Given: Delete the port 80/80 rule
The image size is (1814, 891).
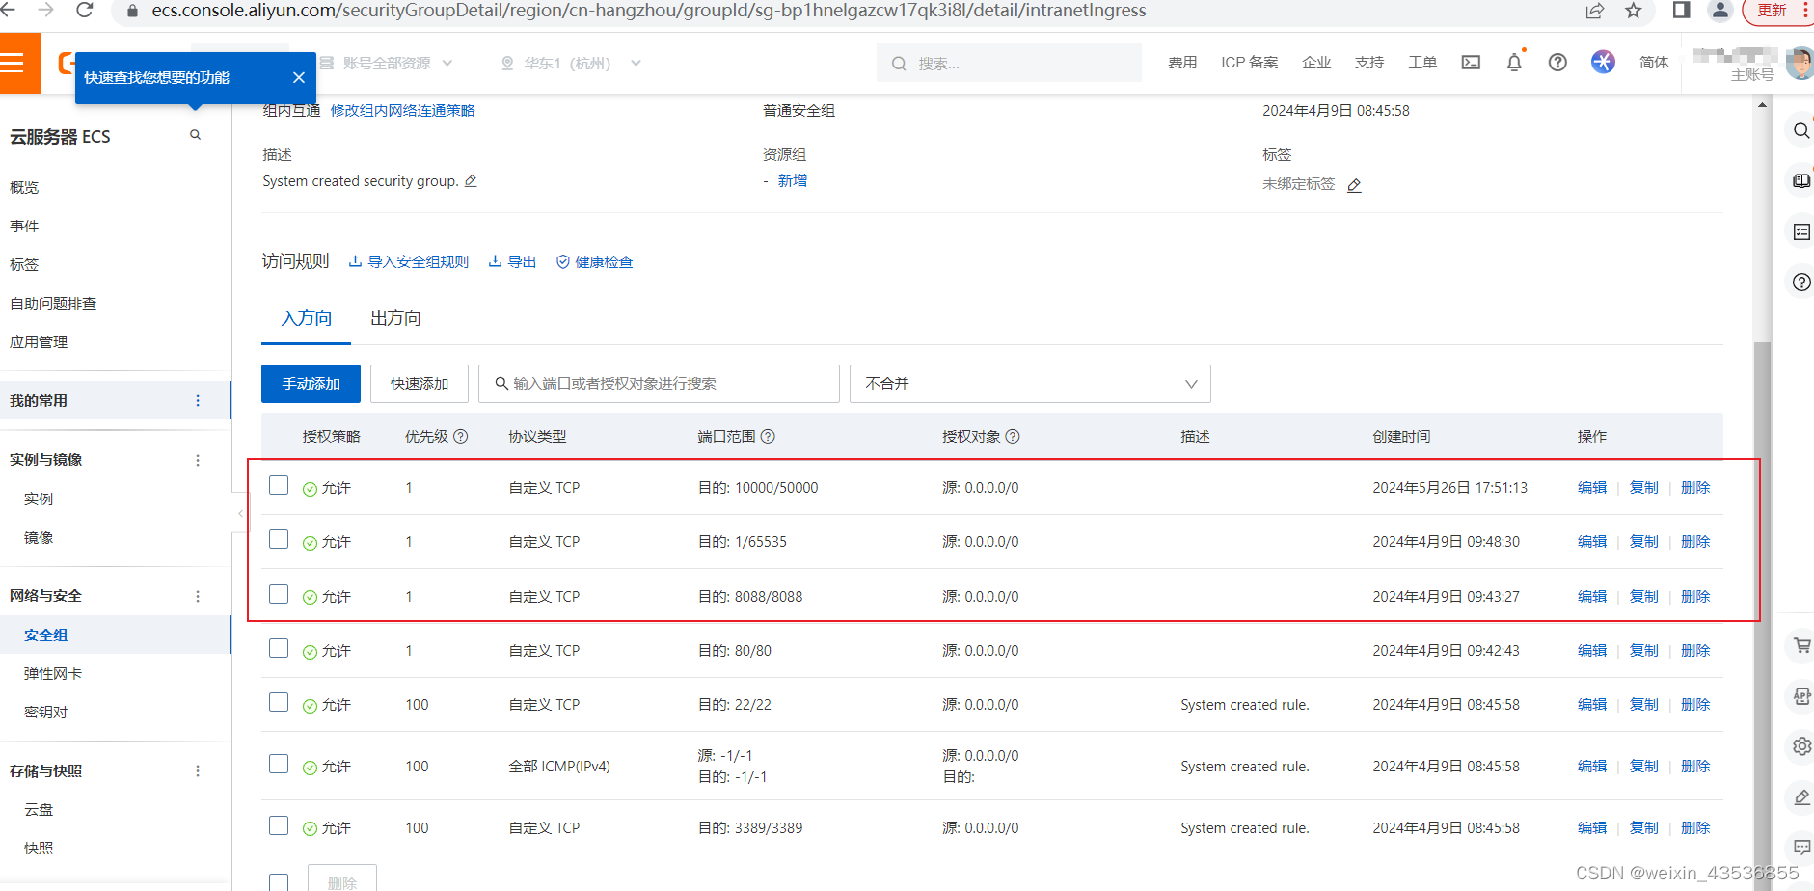Looking at the screenshot, I should (x=1695, y=651).
